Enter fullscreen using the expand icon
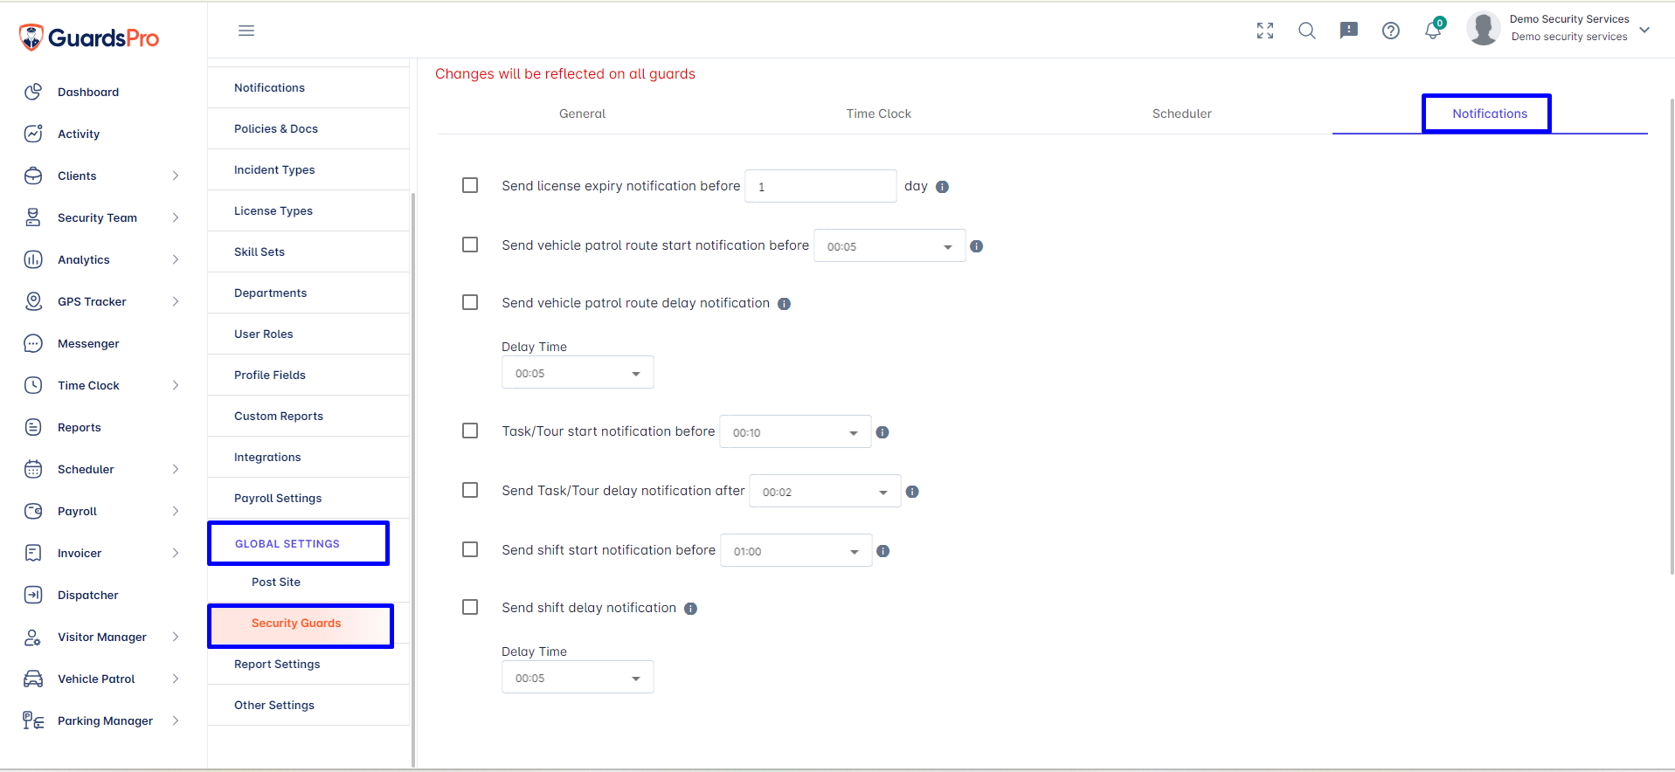1675x772 pixels. (x=1265, y=31)
